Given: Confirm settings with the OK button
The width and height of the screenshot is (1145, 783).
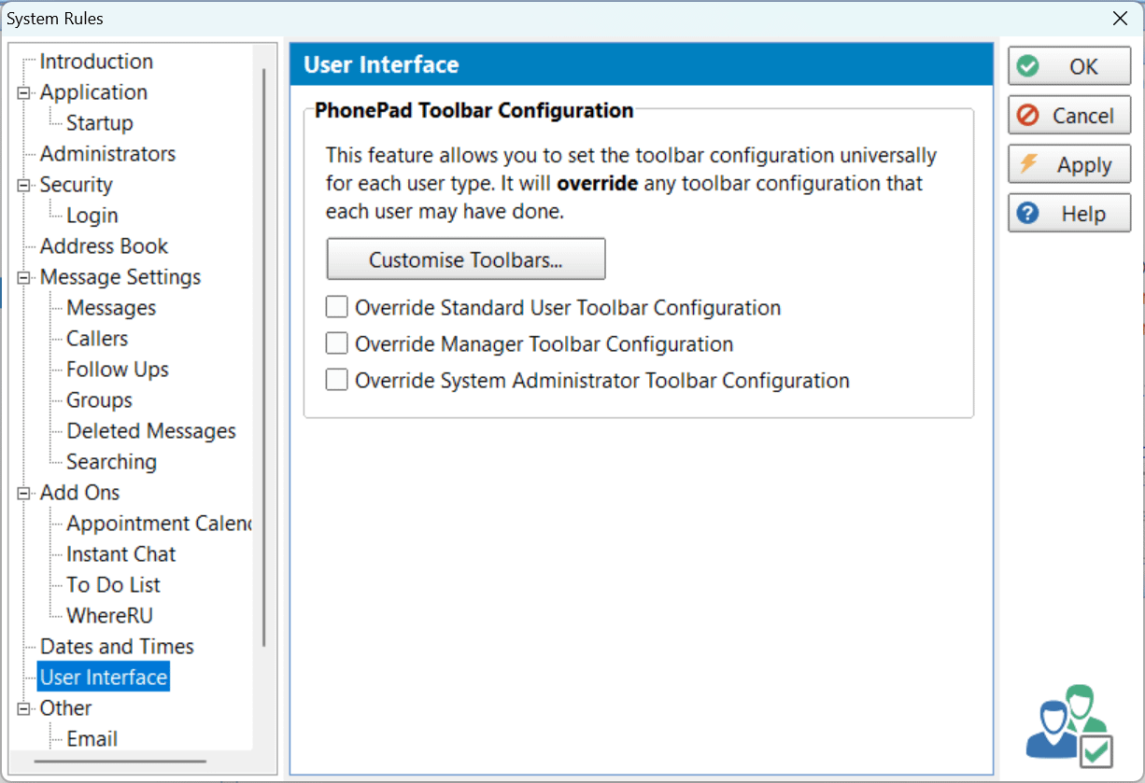Looking at the screenshot, I should click(x=1069, y=66).
